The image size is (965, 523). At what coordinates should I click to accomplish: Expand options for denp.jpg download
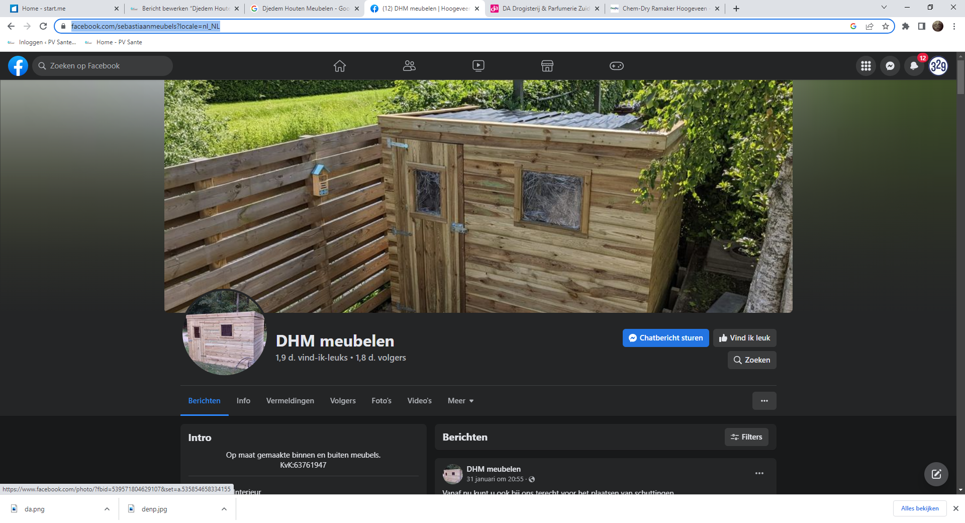tap(224, 509)
